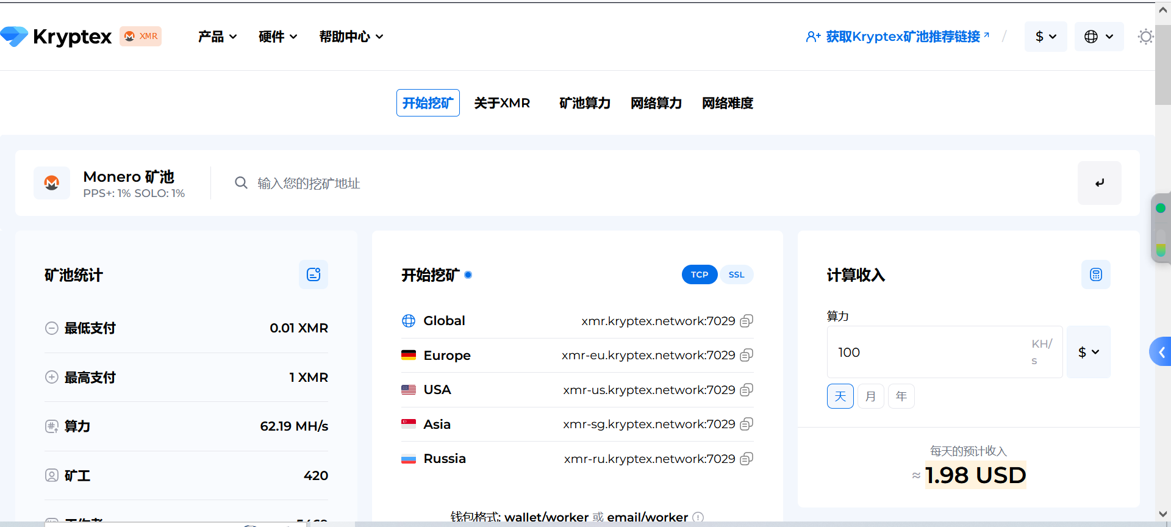Select the 开始挖矿 tab
This screenshot has height=527, width=1171.
428,103
